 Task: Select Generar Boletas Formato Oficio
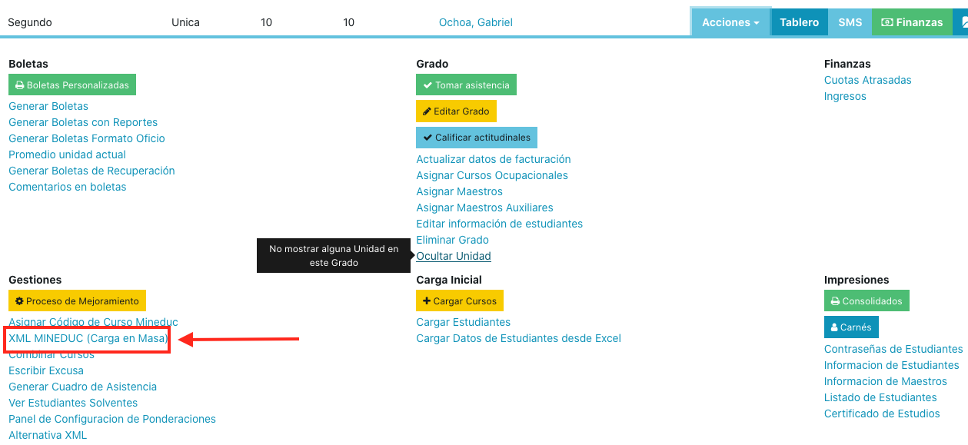point(87,138)
